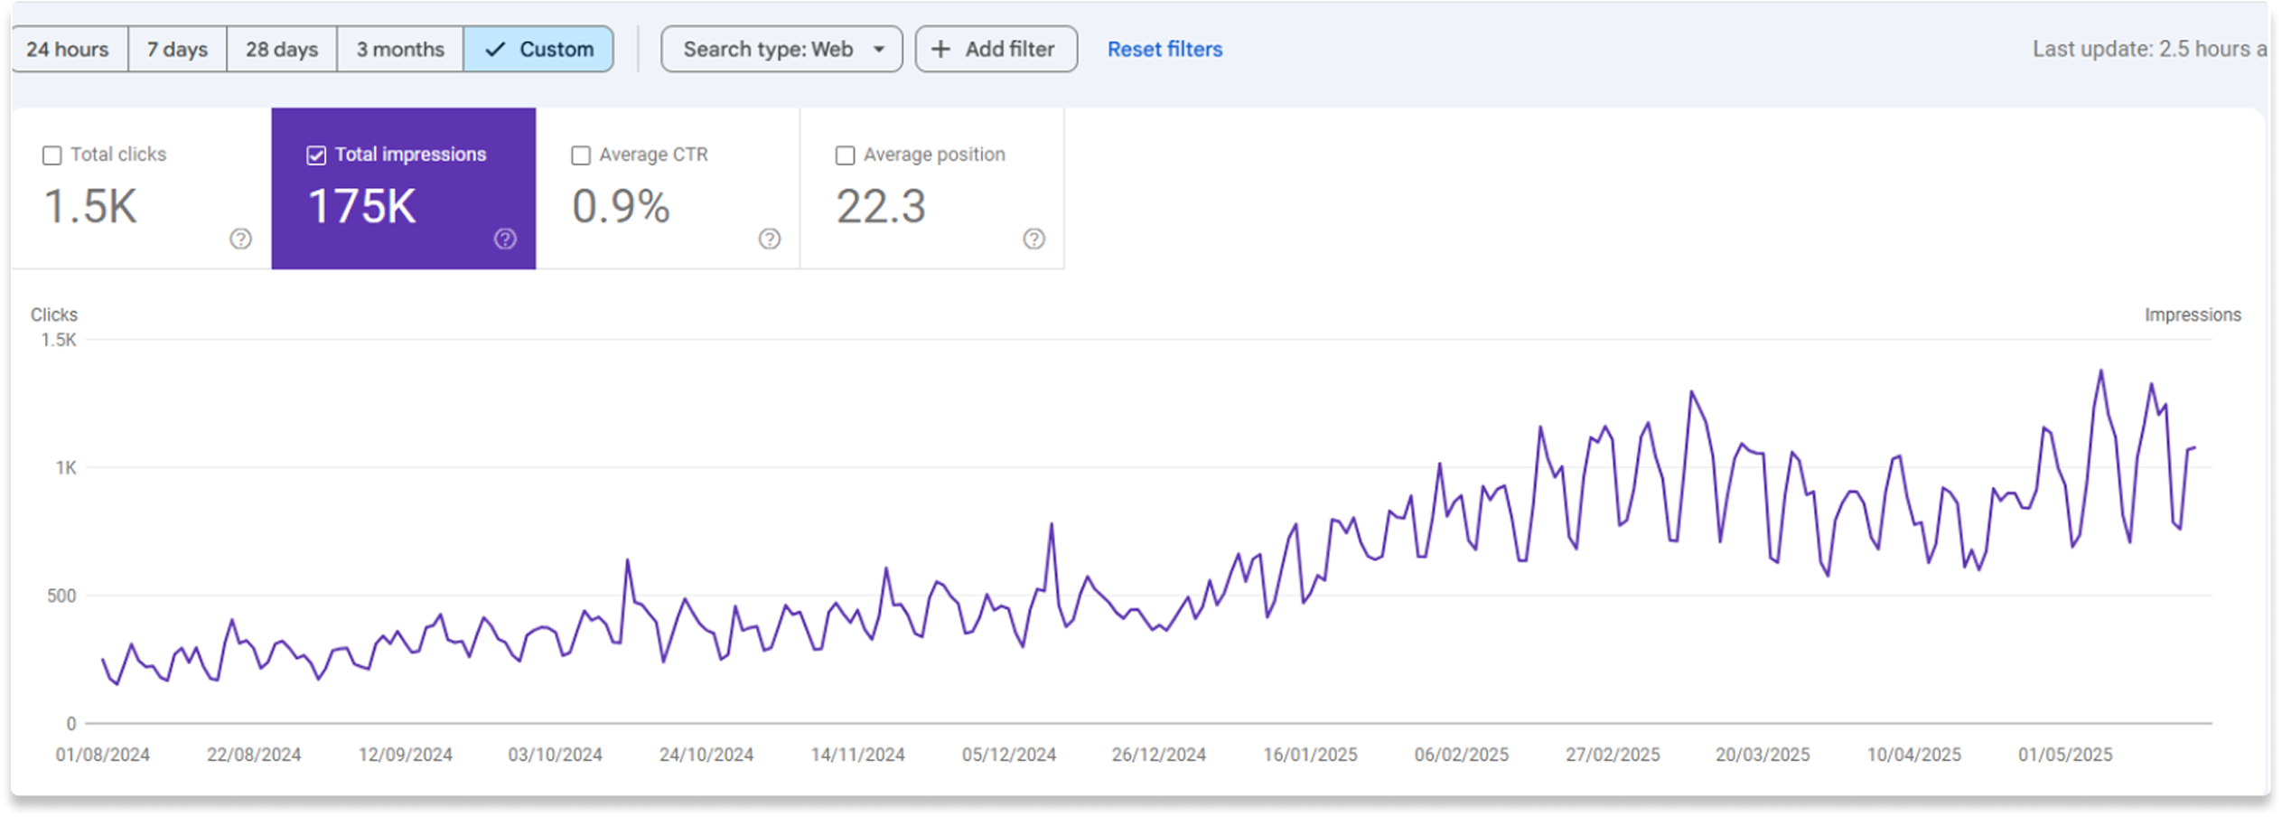Click the checkmark icon on Custom tab

click(493, 49)
